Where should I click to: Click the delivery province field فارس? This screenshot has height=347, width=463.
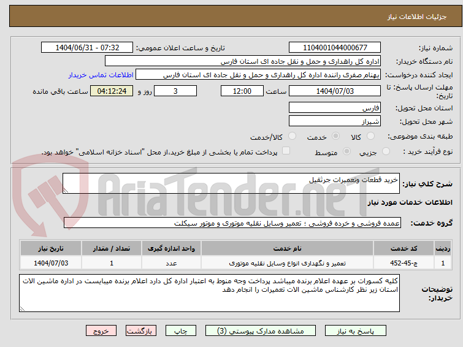tap(335, 107)
